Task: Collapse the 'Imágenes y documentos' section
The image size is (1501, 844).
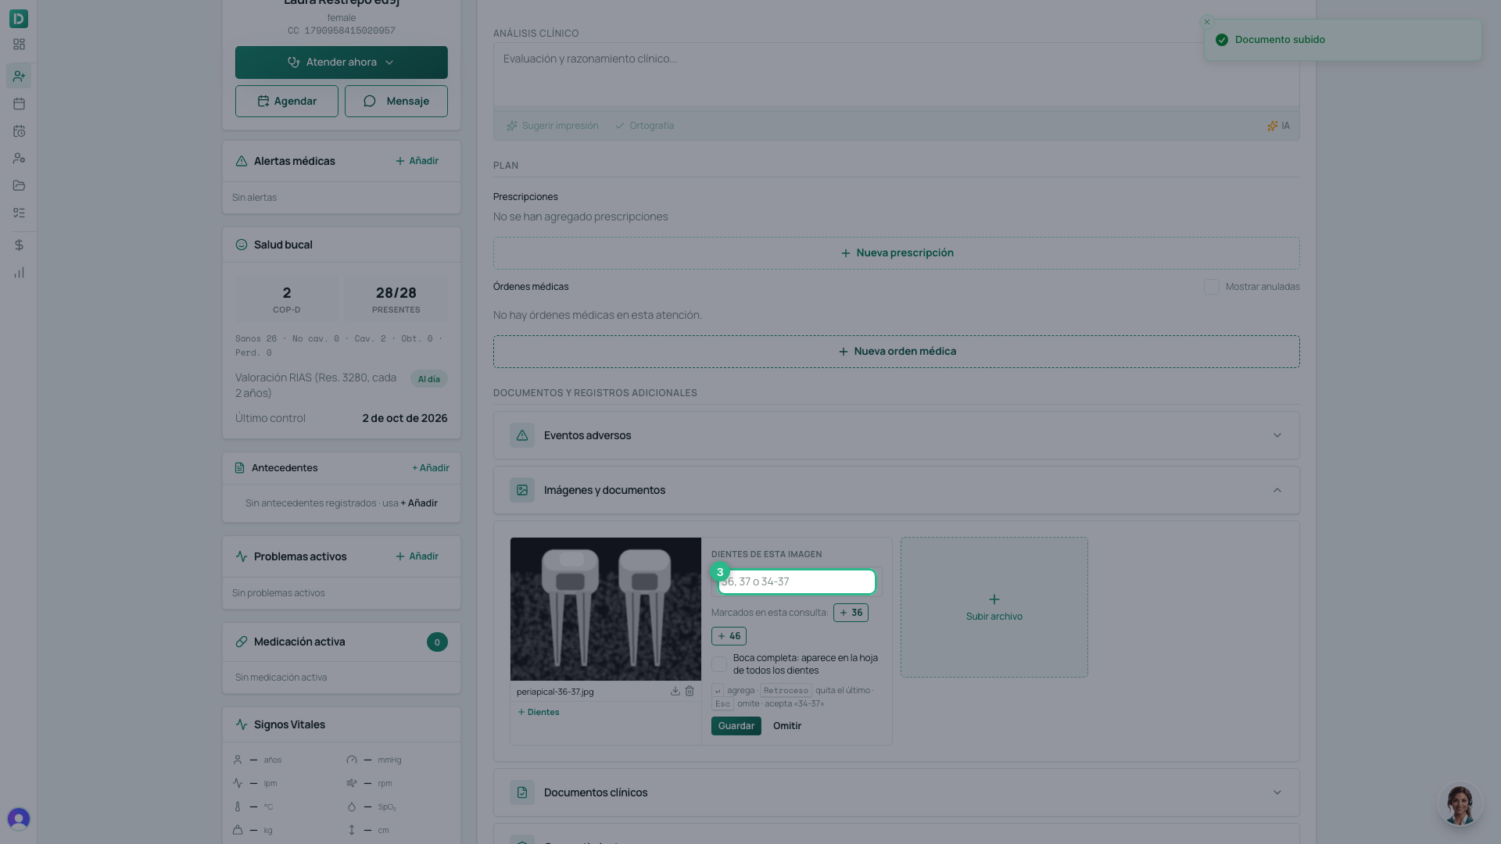Action: (x=896, y=490)
